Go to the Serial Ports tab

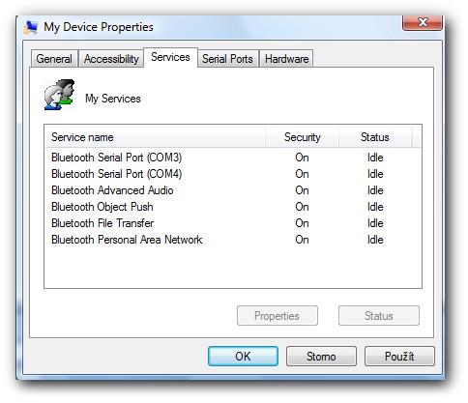[227, 59]
